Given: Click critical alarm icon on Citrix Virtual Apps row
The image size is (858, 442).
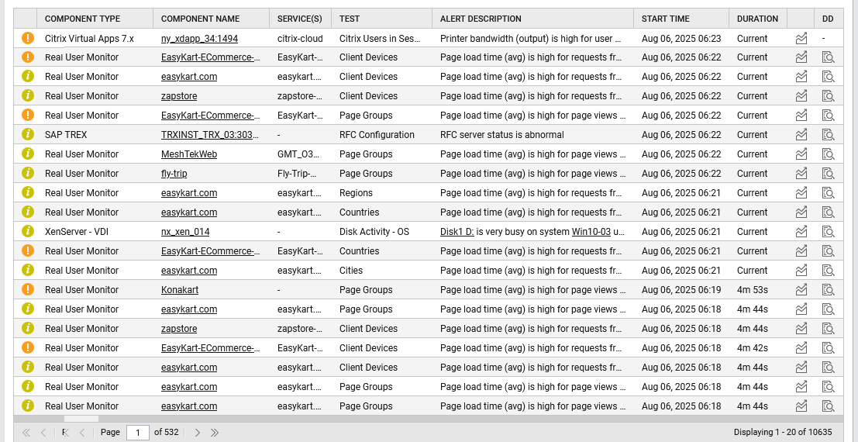Looking at the screenshot, I should [28, 38].
